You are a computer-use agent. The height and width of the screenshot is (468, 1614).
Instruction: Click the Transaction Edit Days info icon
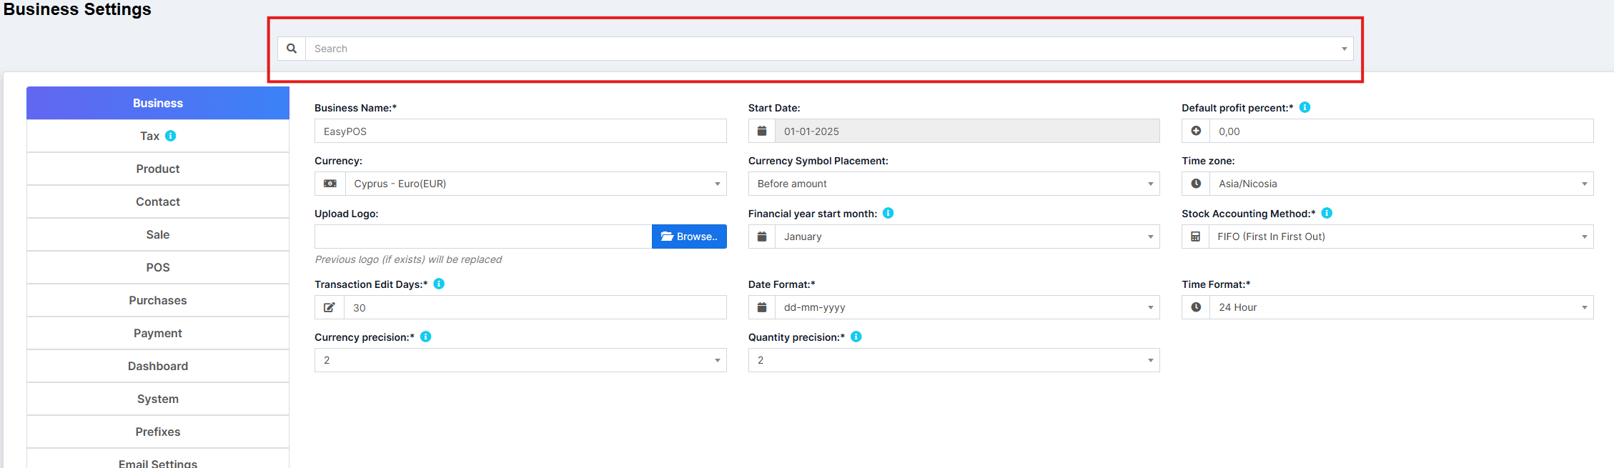click(439, 284)
